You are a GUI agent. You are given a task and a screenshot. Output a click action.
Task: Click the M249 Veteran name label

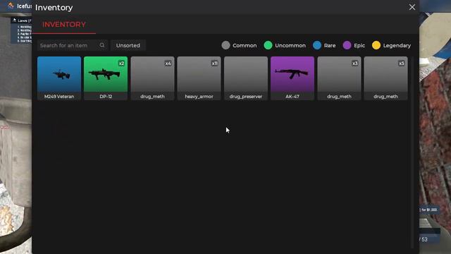59,97
